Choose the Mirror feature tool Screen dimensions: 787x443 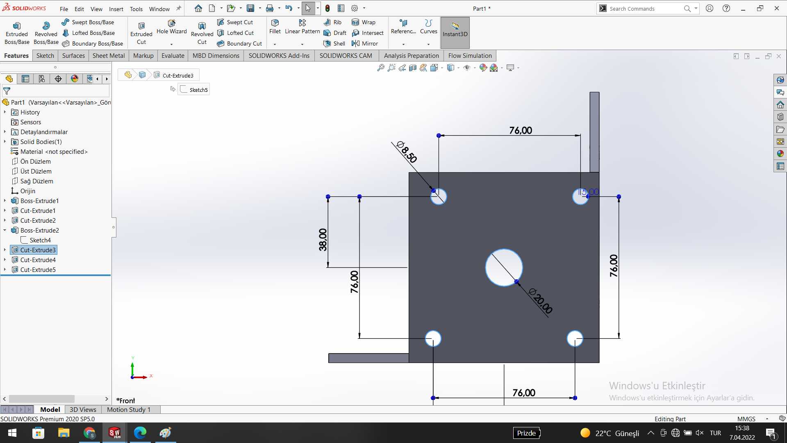tap(365, 43)
